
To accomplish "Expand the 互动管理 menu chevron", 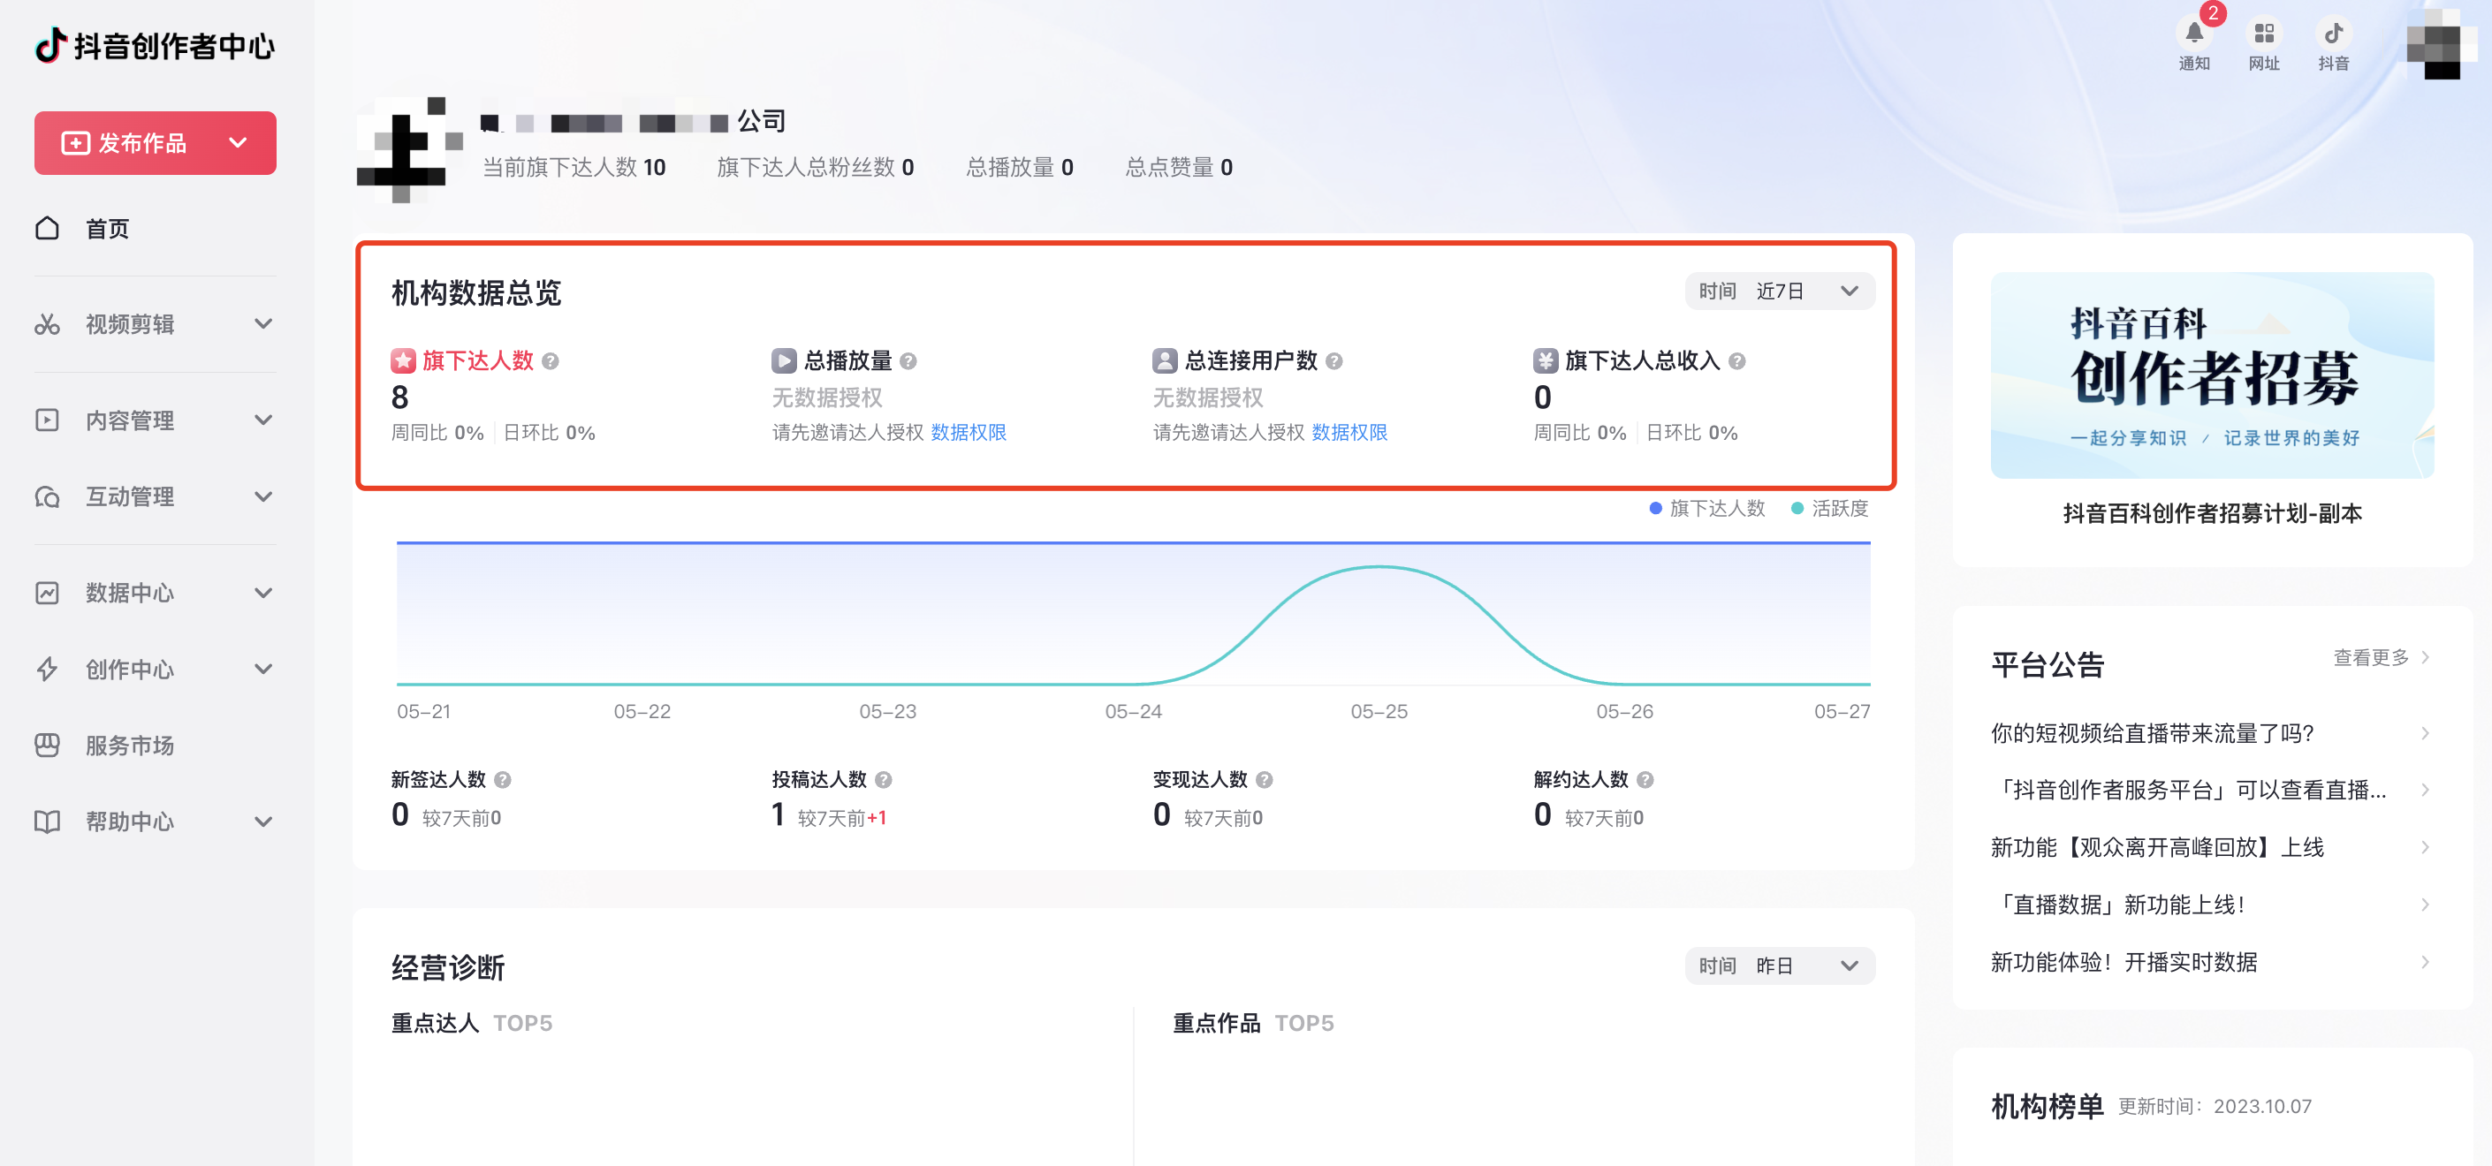I will coord(263,497).
